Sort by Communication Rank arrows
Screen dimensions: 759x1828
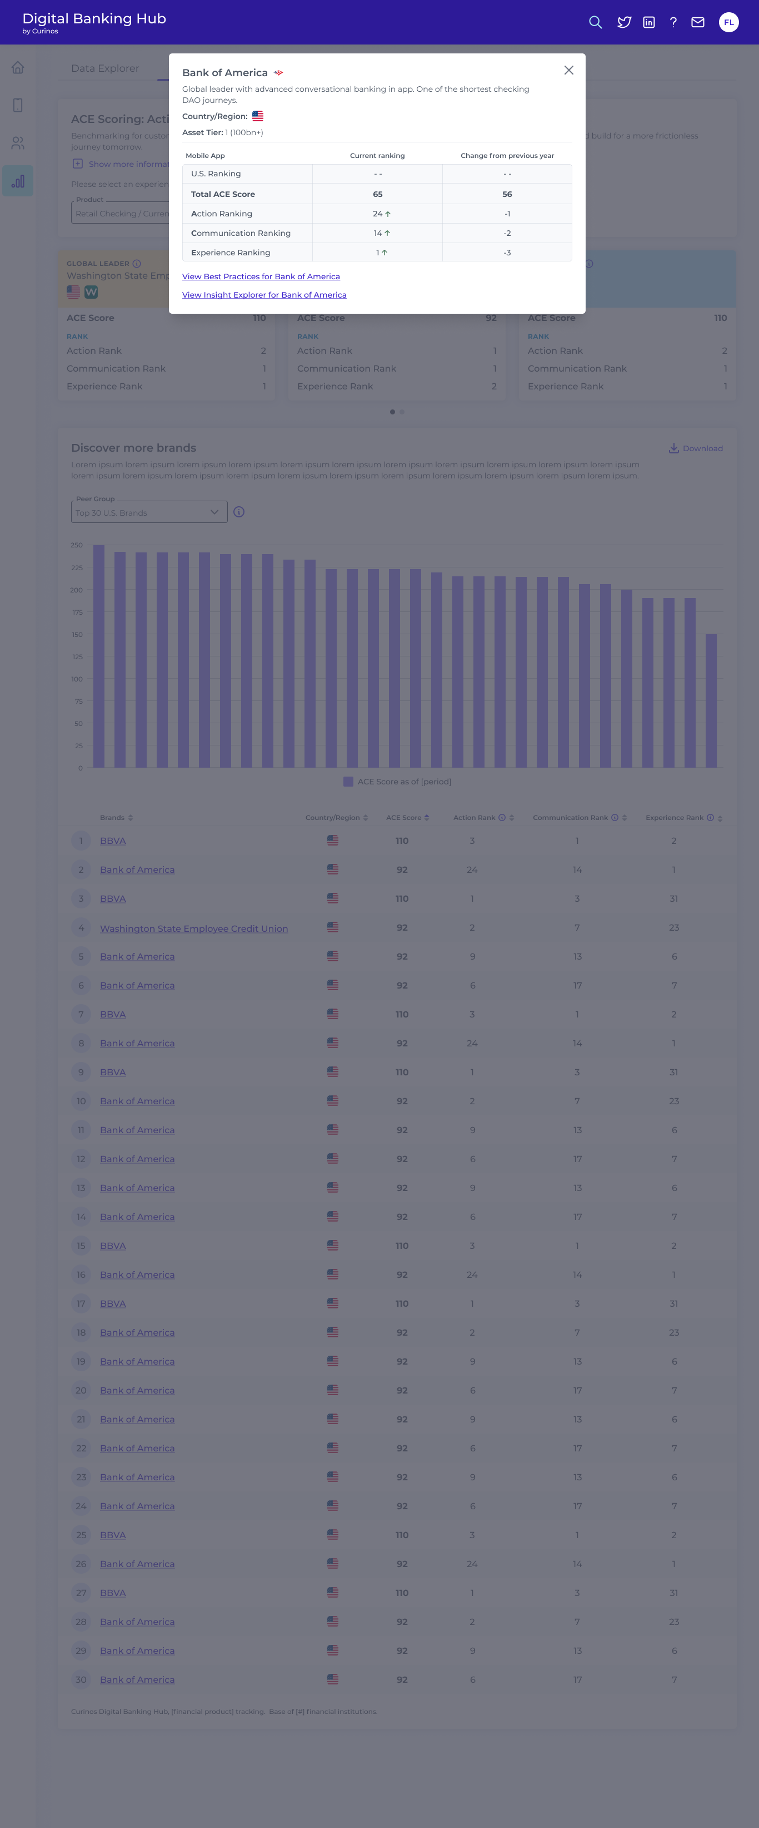click(625, 818)
